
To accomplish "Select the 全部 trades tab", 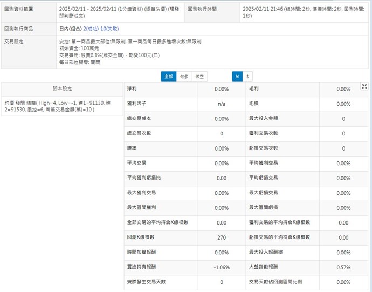I will [169, 77].
